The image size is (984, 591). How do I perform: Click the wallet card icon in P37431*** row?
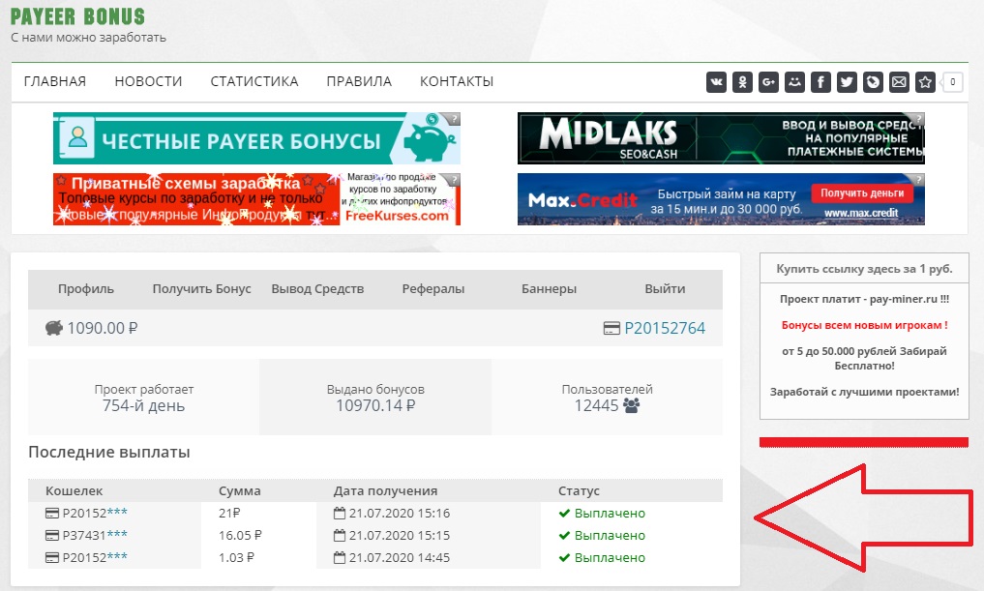point(52,535)
